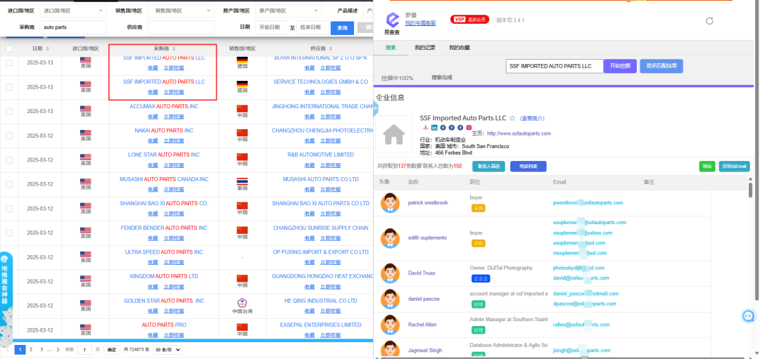Click edith suplemento's avatar

pyautogui.click(x=390, y=237)
